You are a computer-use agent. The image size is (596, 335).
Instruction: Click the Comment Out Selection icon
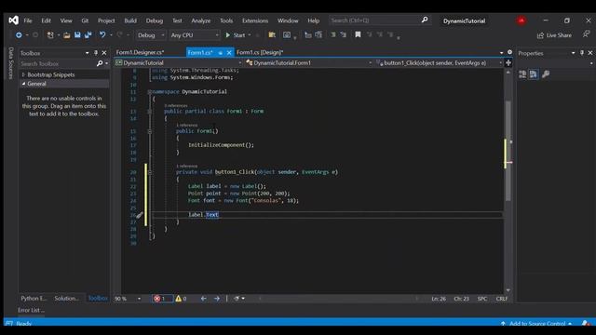click(x=333, y=35)
